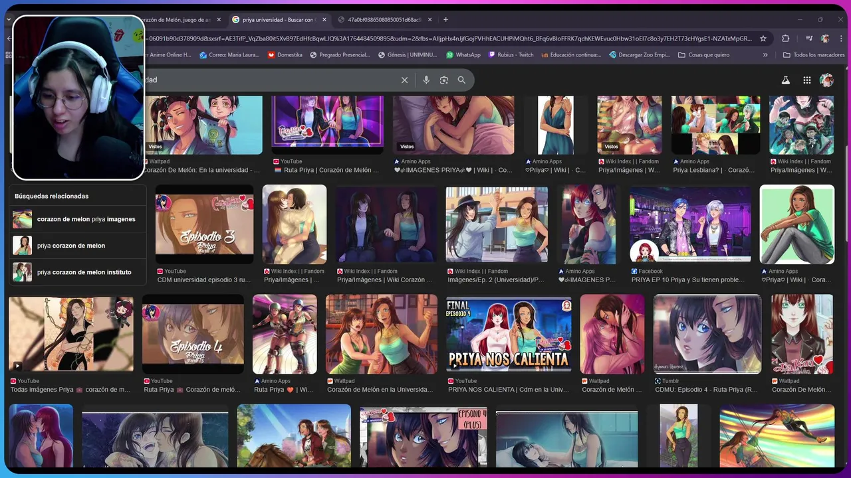
Task: Open the 'Rubius - Twitch' bookmark
Action: tap(511, 55)
